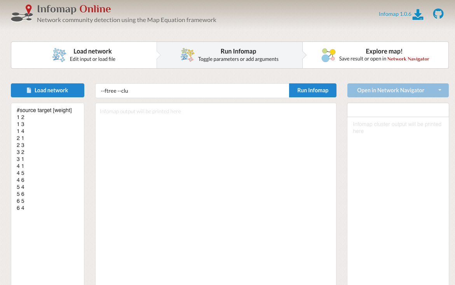Click the Map Equation framework tagline
The width and height of the screenshot is (455, 285).
click(127, 20)
